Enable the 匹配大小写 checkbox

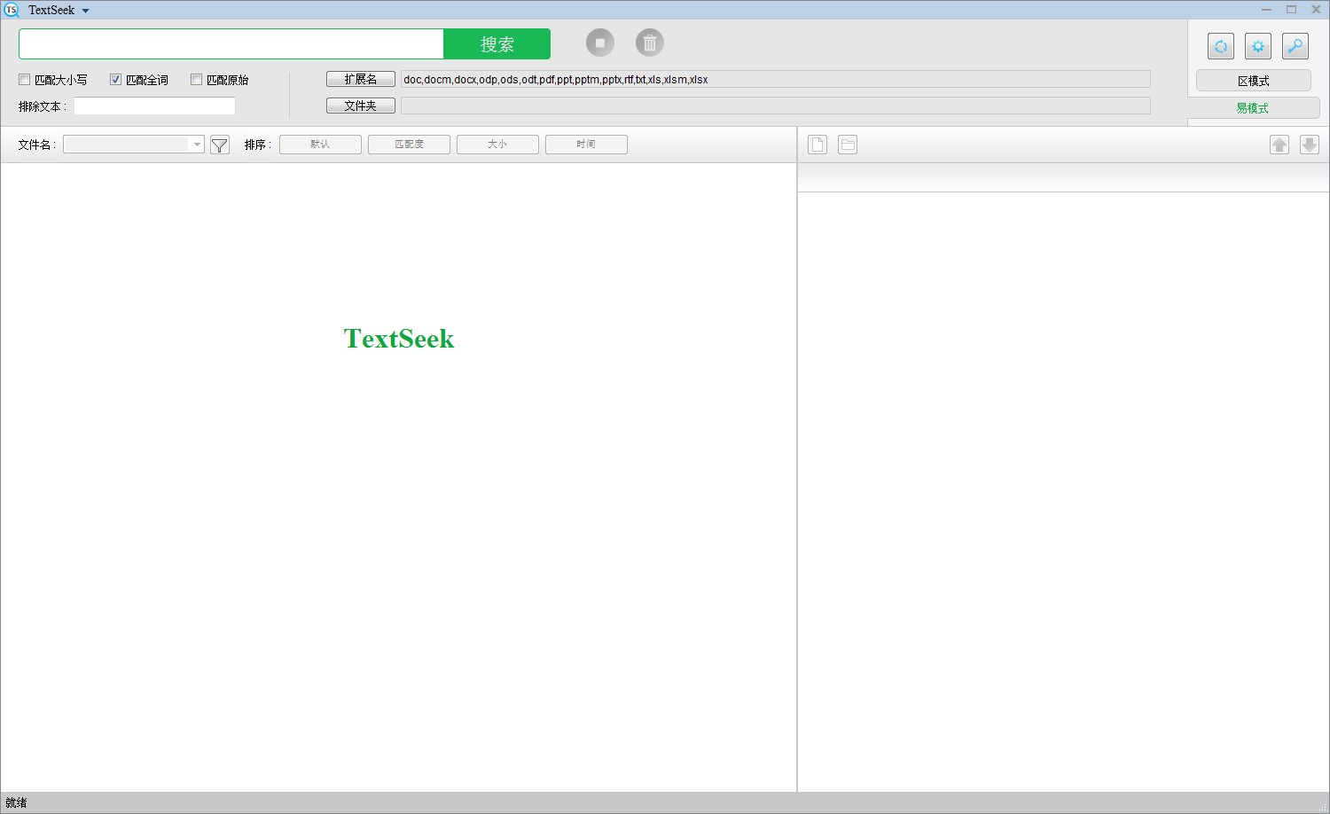(24, 79)
